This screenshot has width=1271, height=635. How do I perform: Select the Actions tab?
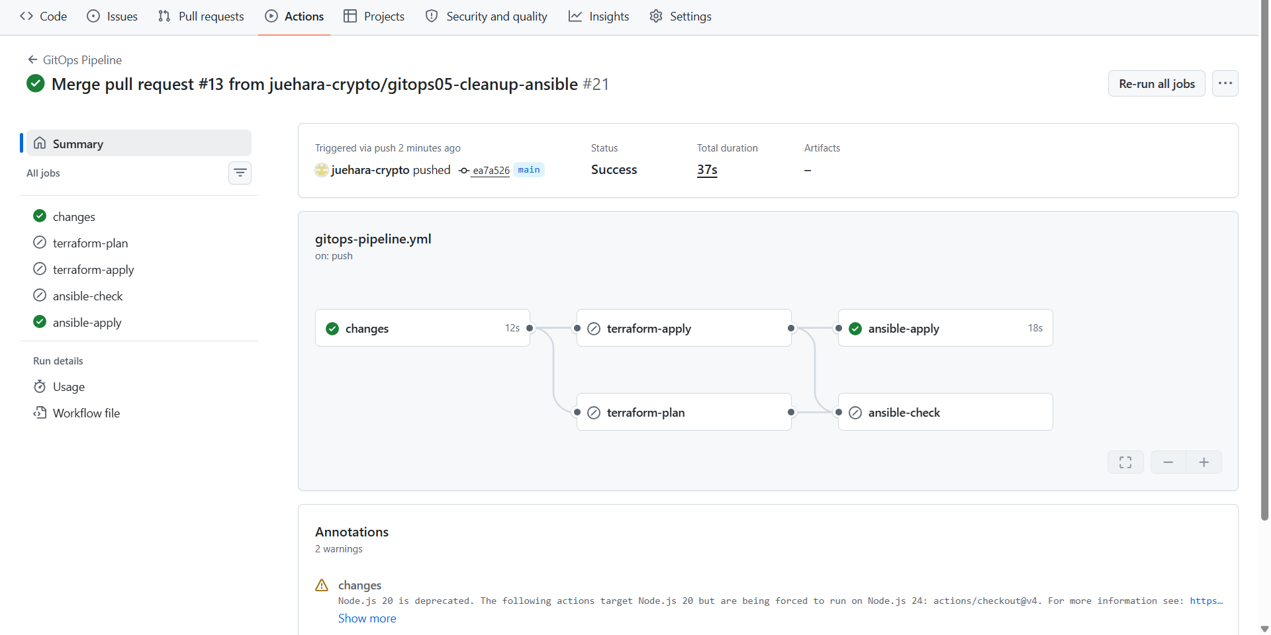[295, 17]
